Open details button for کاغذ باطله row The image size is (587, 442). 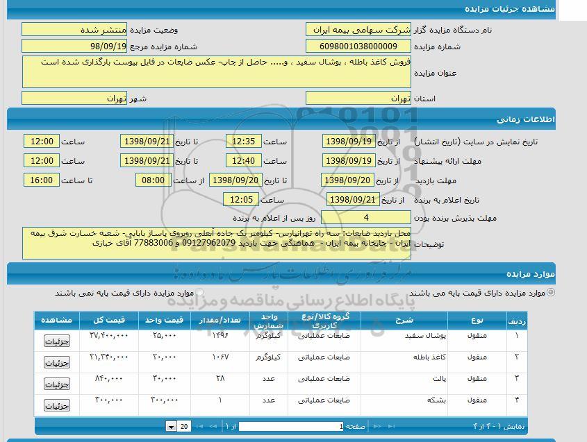point(56,363)
